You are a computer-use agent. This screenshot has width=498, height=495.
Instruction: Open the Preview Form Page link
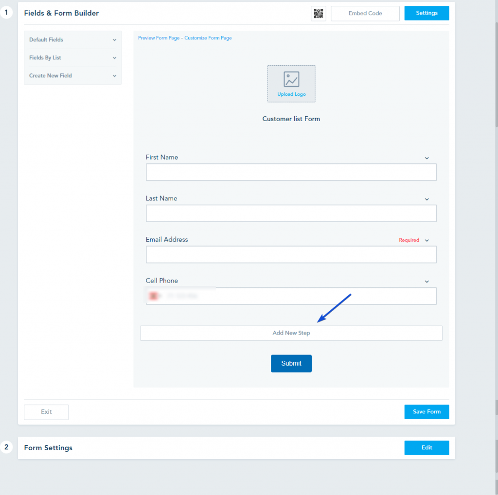[x=159, y=37]
